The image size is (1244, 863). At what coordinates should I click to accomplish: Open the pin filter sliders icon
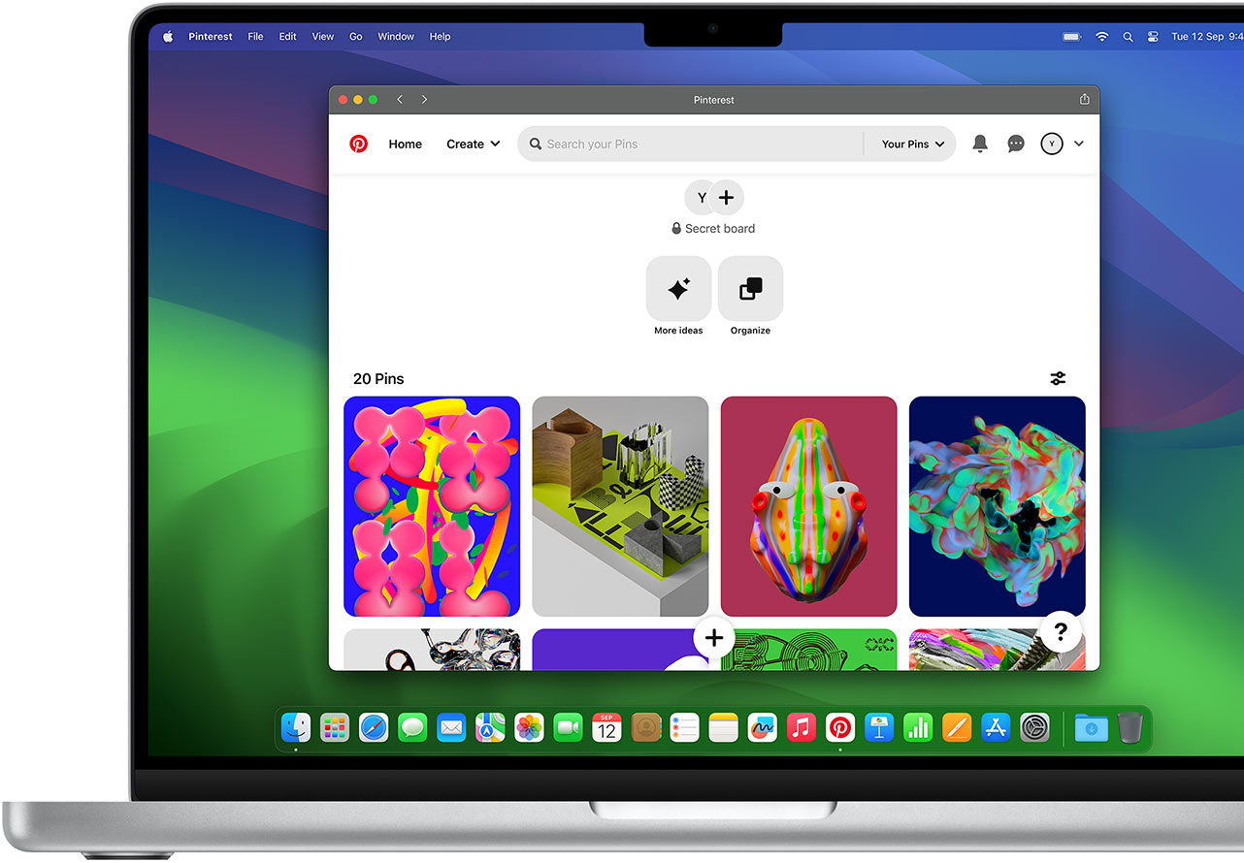tap(1058, 379)
